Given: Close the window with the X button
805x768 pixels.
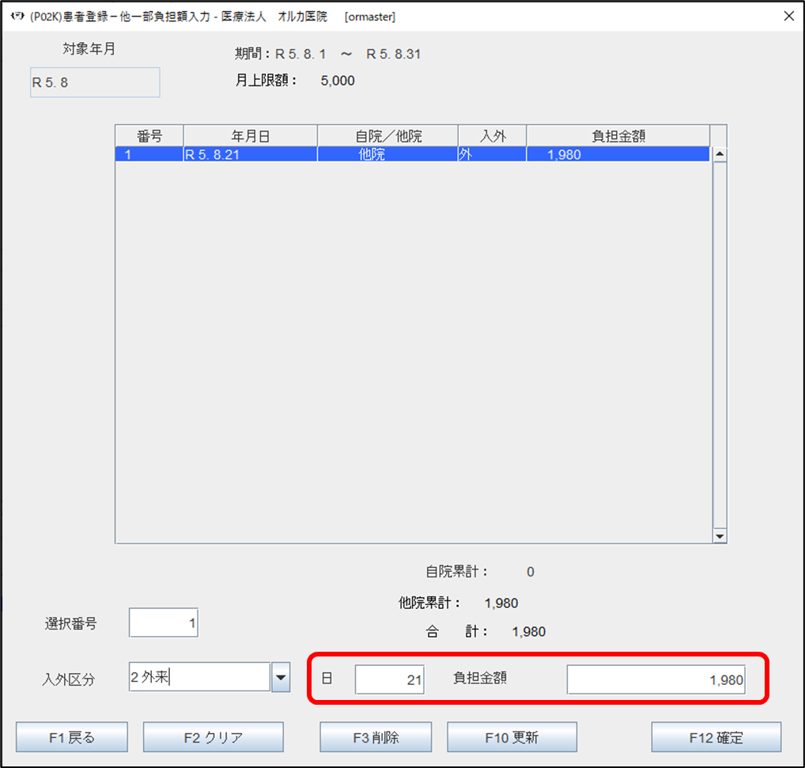Looking at the screenshot, I should [789, 16].
